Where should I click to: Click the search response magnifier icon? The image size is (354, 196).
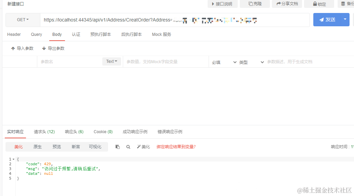pos(128,147)
